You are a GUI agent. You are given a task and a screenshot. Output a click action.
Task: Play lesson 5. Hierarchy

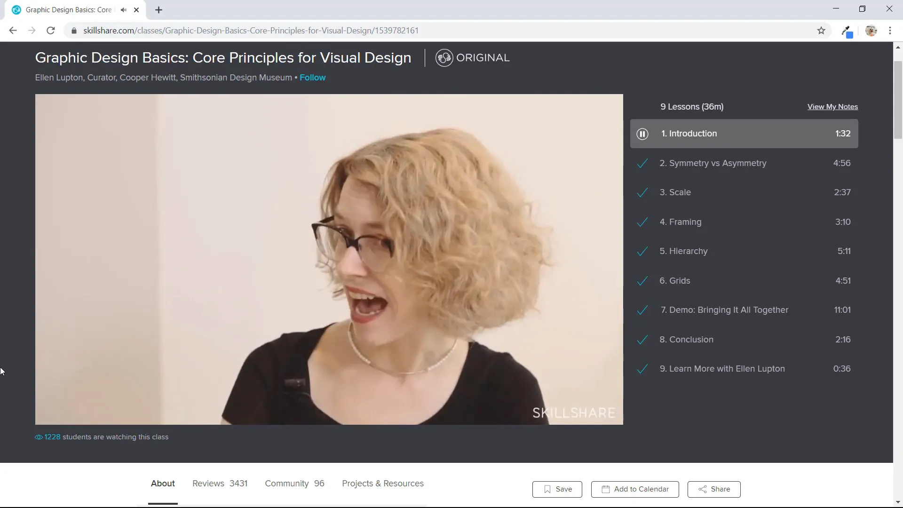(744, 251)
